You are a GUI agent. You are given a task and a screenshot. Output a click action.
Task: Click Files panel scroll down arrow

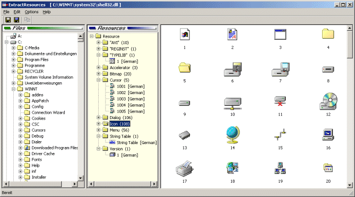(81, 178)
